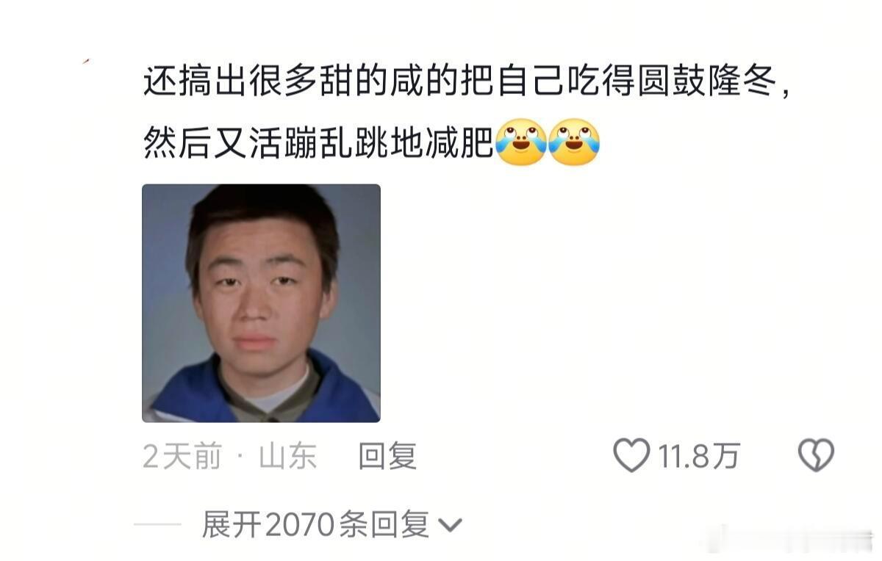The width and height of the screenshot is (882, 561).
Task: Click the chevron after 展开2070条回复
Action: [450, 526]
